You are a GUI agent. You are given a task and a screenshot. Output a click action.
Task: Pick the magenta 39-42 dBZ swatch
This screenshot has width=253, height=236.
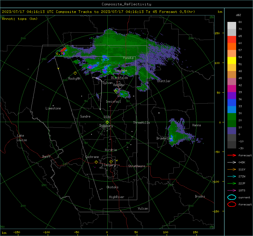click(232, 89)
